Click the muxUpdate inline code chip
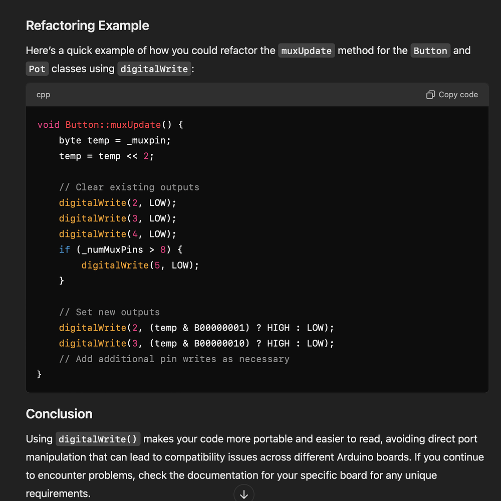Viewport: 501px width, 501px height. click(307, 51)
